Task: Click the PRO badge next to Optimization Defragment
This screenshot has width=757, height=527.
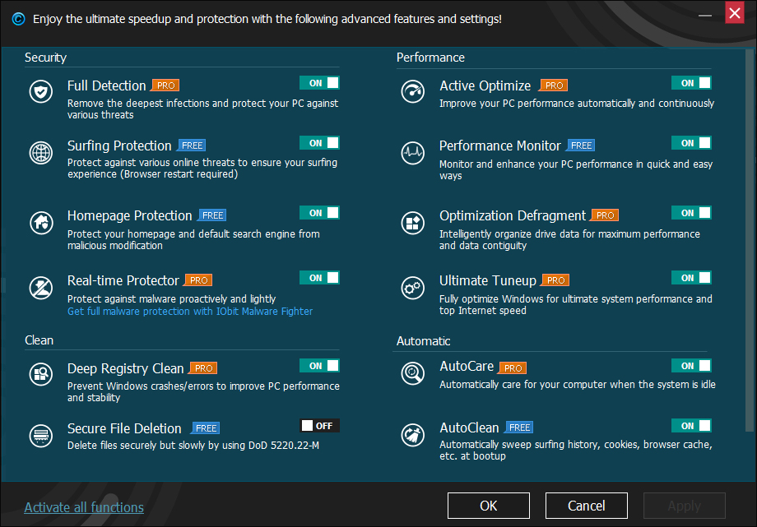Action: tap(605, 215)
